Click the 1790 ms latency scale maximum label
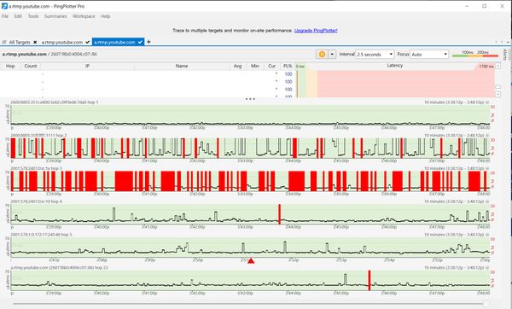The width and height of the screenshot is (512, 309). (x=486, y=67)
